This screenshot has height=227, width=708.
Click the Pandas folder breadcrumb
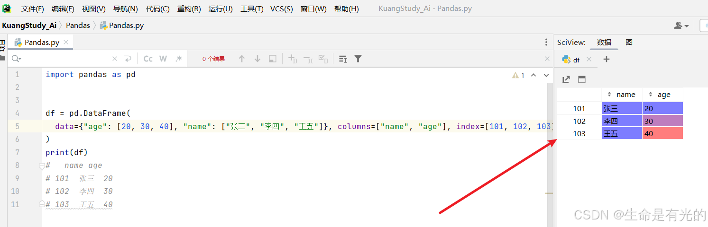click(78, 26)
